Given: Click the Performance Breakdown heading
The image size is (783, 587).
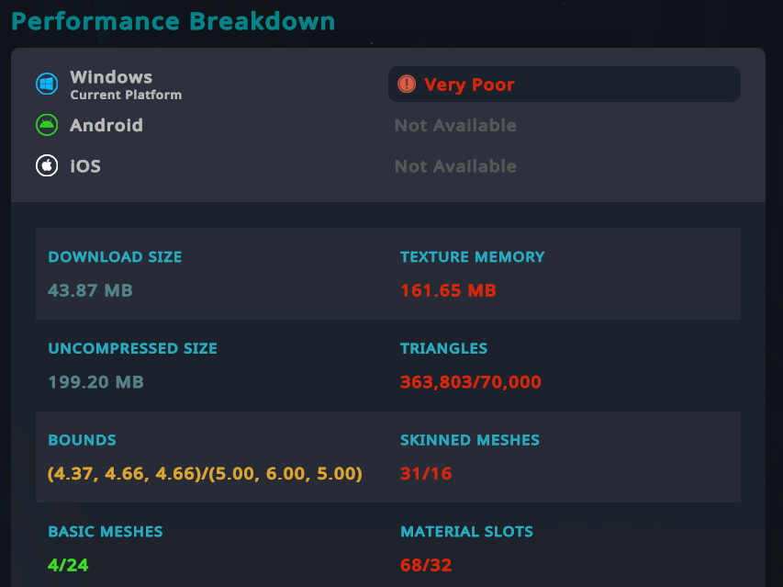Looking at the screenshot, I should [173, 21].
